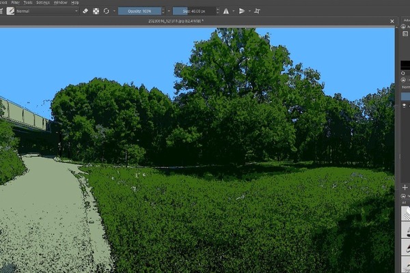Click the black color swatch in right panel
This screenshot has width=410, height=273.
[x=405, y=65]
